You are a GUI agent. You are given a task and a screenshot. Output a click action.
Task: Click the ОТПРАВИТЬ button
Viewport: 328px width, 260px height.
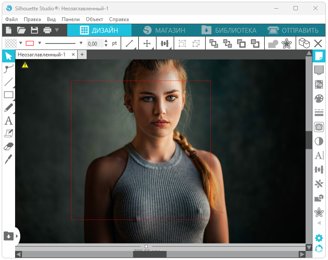(293, 30)
